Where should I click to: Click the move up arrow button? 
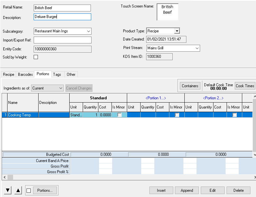pos(18,190)
